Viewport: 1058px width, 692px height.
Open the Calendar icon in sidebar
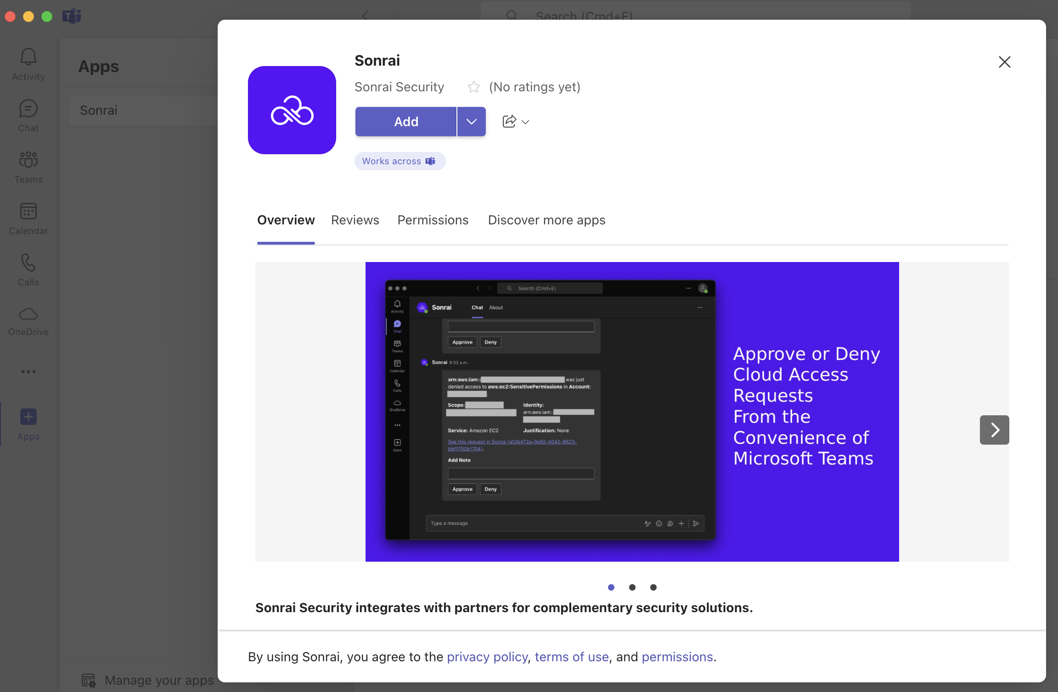click(x=28, y=212)
